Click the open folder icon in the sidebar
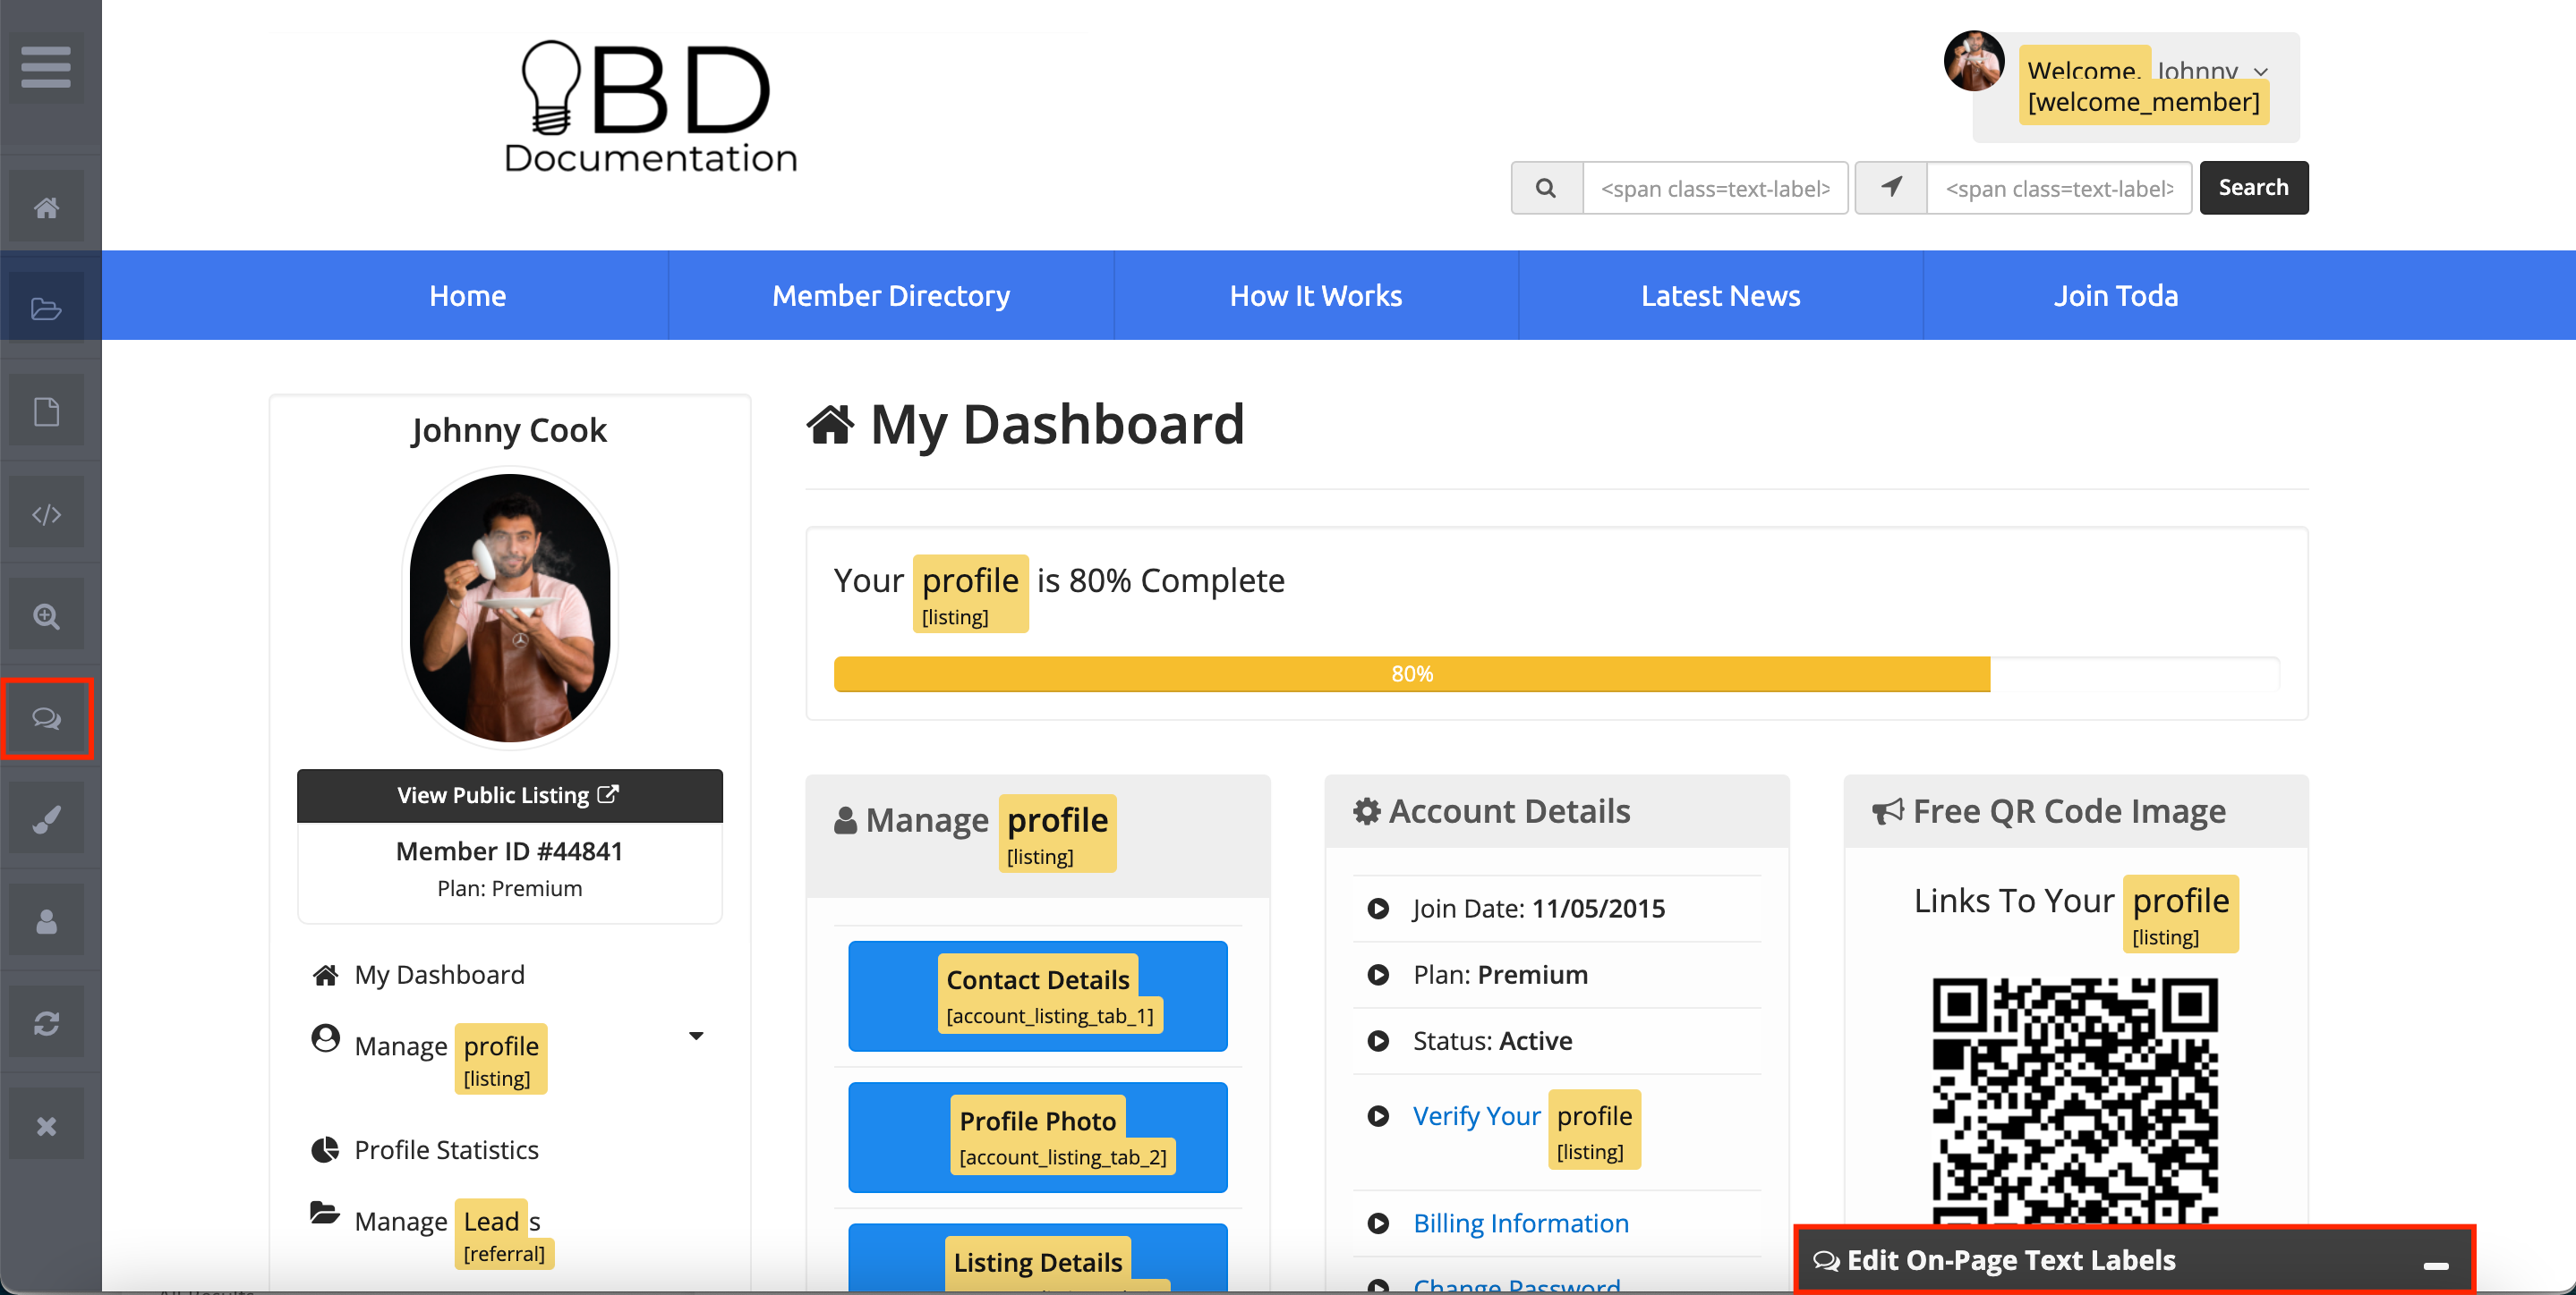This screenshot has height=1295, width=2576. click(x=46, y=309)
